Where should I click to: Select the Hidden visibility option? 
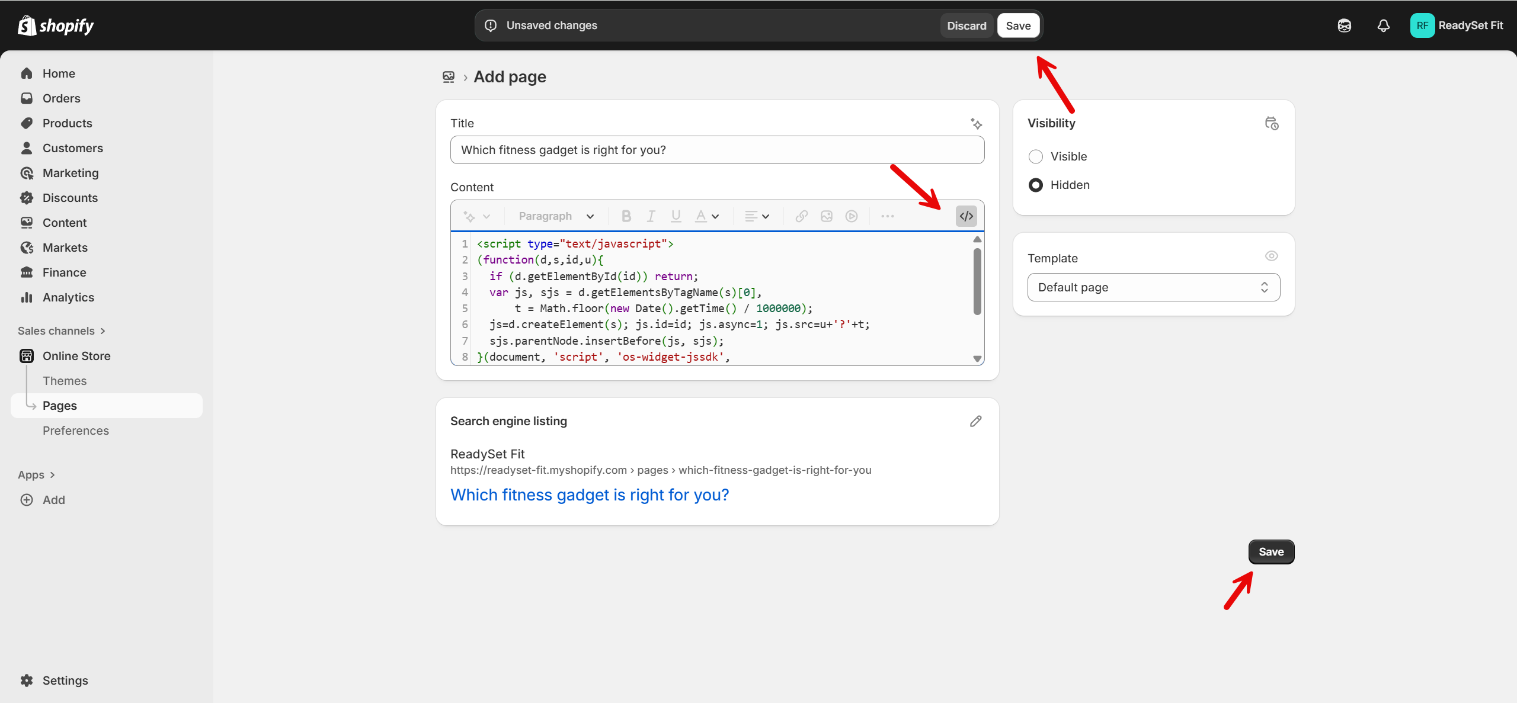tap(1035, 185)
